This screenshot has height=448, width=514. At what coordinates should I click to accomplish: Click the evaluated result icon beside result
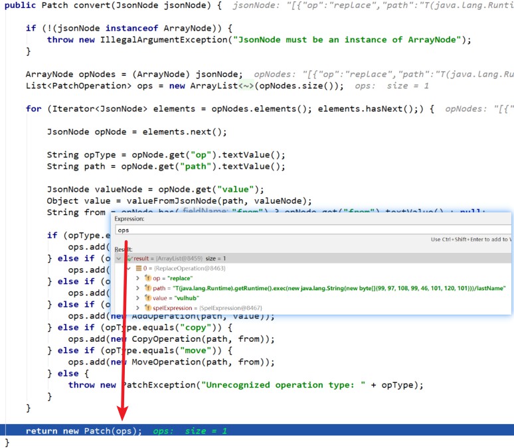tap(129, 259)
